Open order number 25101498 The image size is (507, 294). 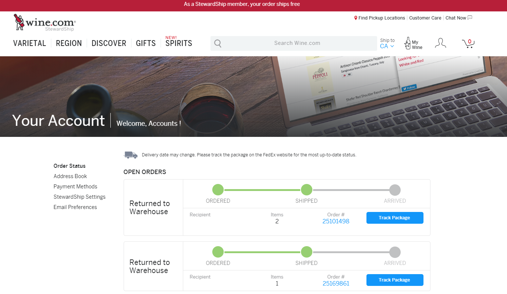(336, 221)
